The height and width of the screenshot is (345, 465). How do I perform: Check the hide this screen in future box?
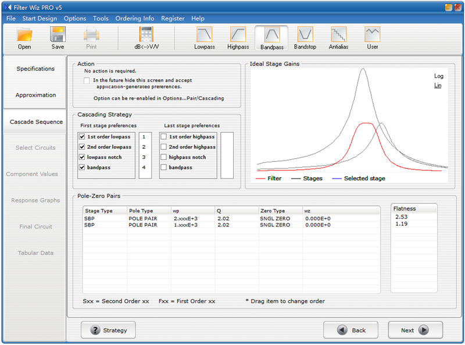[87, 80]
